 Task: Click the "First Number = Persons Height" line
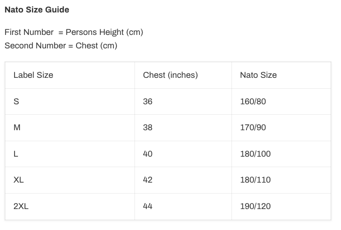tap(73, 32)
